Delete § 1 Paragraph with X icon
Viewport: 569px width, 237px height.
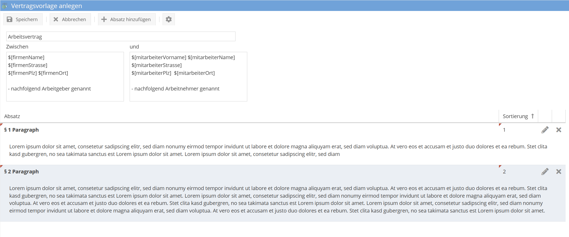(x=559, y=130)
